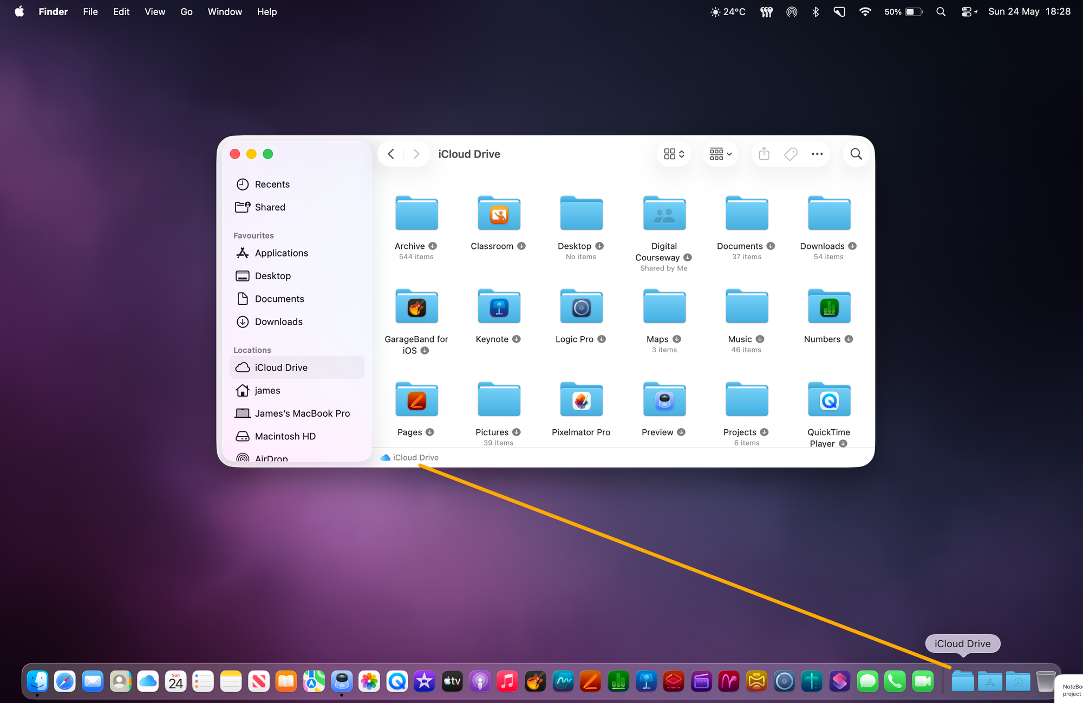The width and height of the screenshot is (1083, 703).
Task: Select the james home folder
Action: pos(297,391)
